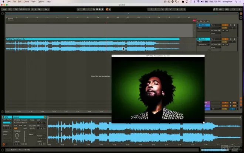Adjust the Transpose knob
Screen dimensions: 244x153
17,135
